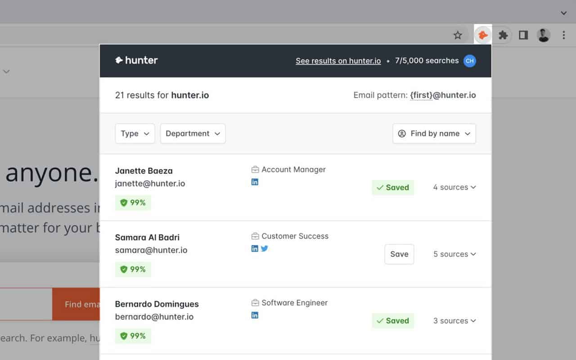The height and width of the screenshot is (360, 576).
Task: Open the browser side panel icon
Action: click(x=523, y=35)
